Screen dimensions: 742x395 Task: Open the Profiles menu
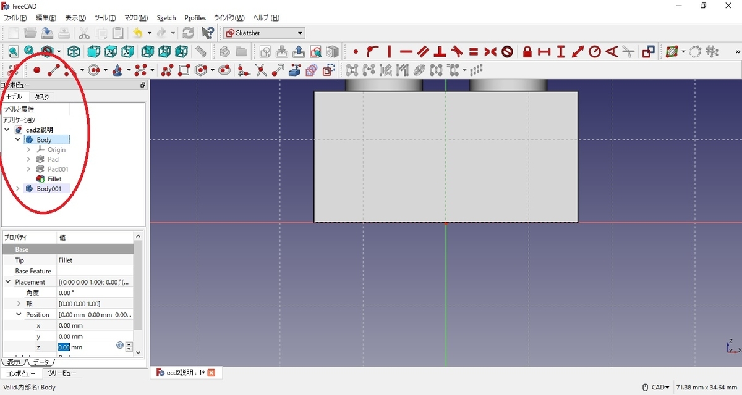(x=195, y=18)
